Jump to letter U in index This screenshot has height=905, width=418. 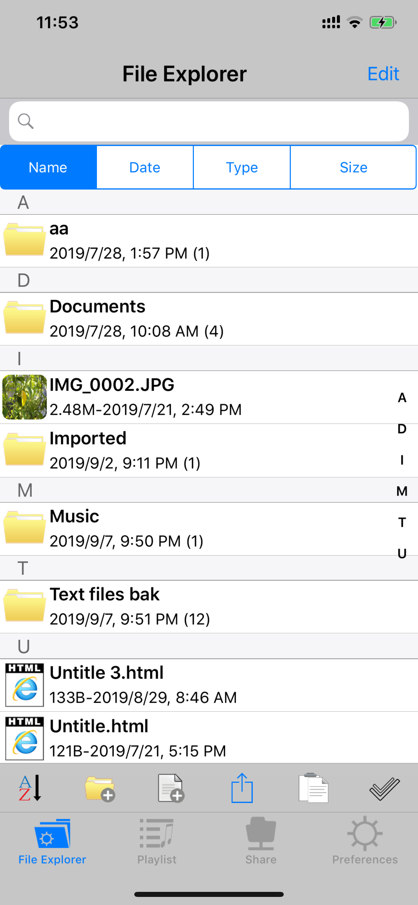(x=402, y=553)
